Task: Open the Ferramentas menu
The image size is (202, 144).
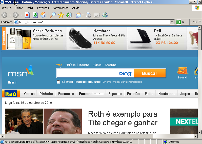Action: pos(60,8)
